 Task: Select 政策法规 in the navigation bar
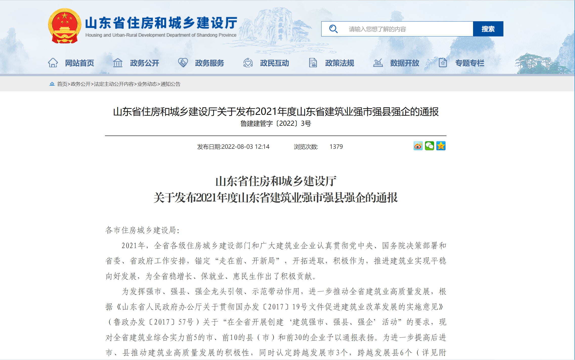click(339, 63)
